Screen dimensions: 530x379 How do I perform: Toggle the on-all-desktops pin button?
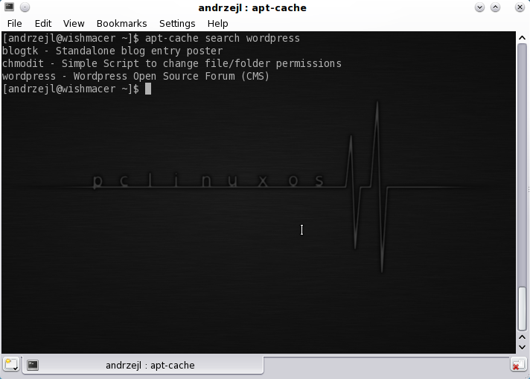[x=24, y=8]
